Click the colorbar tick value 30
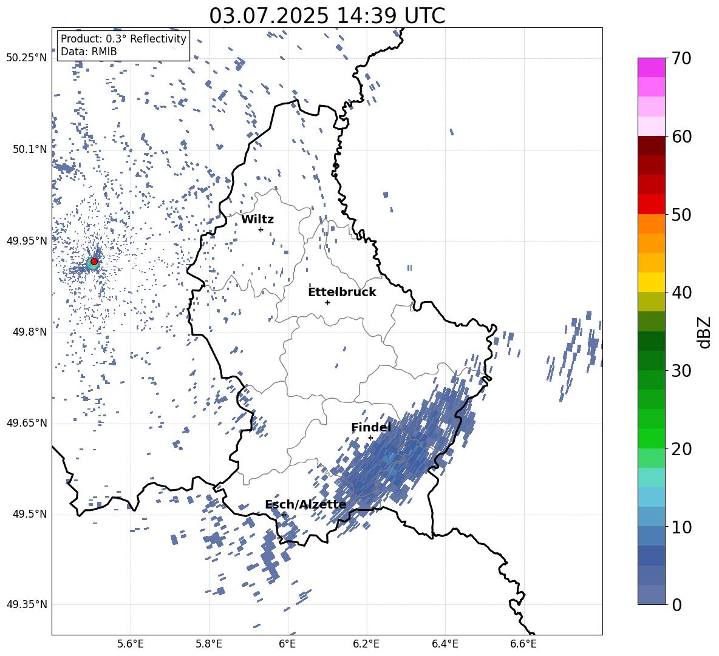 pos(681,370)
